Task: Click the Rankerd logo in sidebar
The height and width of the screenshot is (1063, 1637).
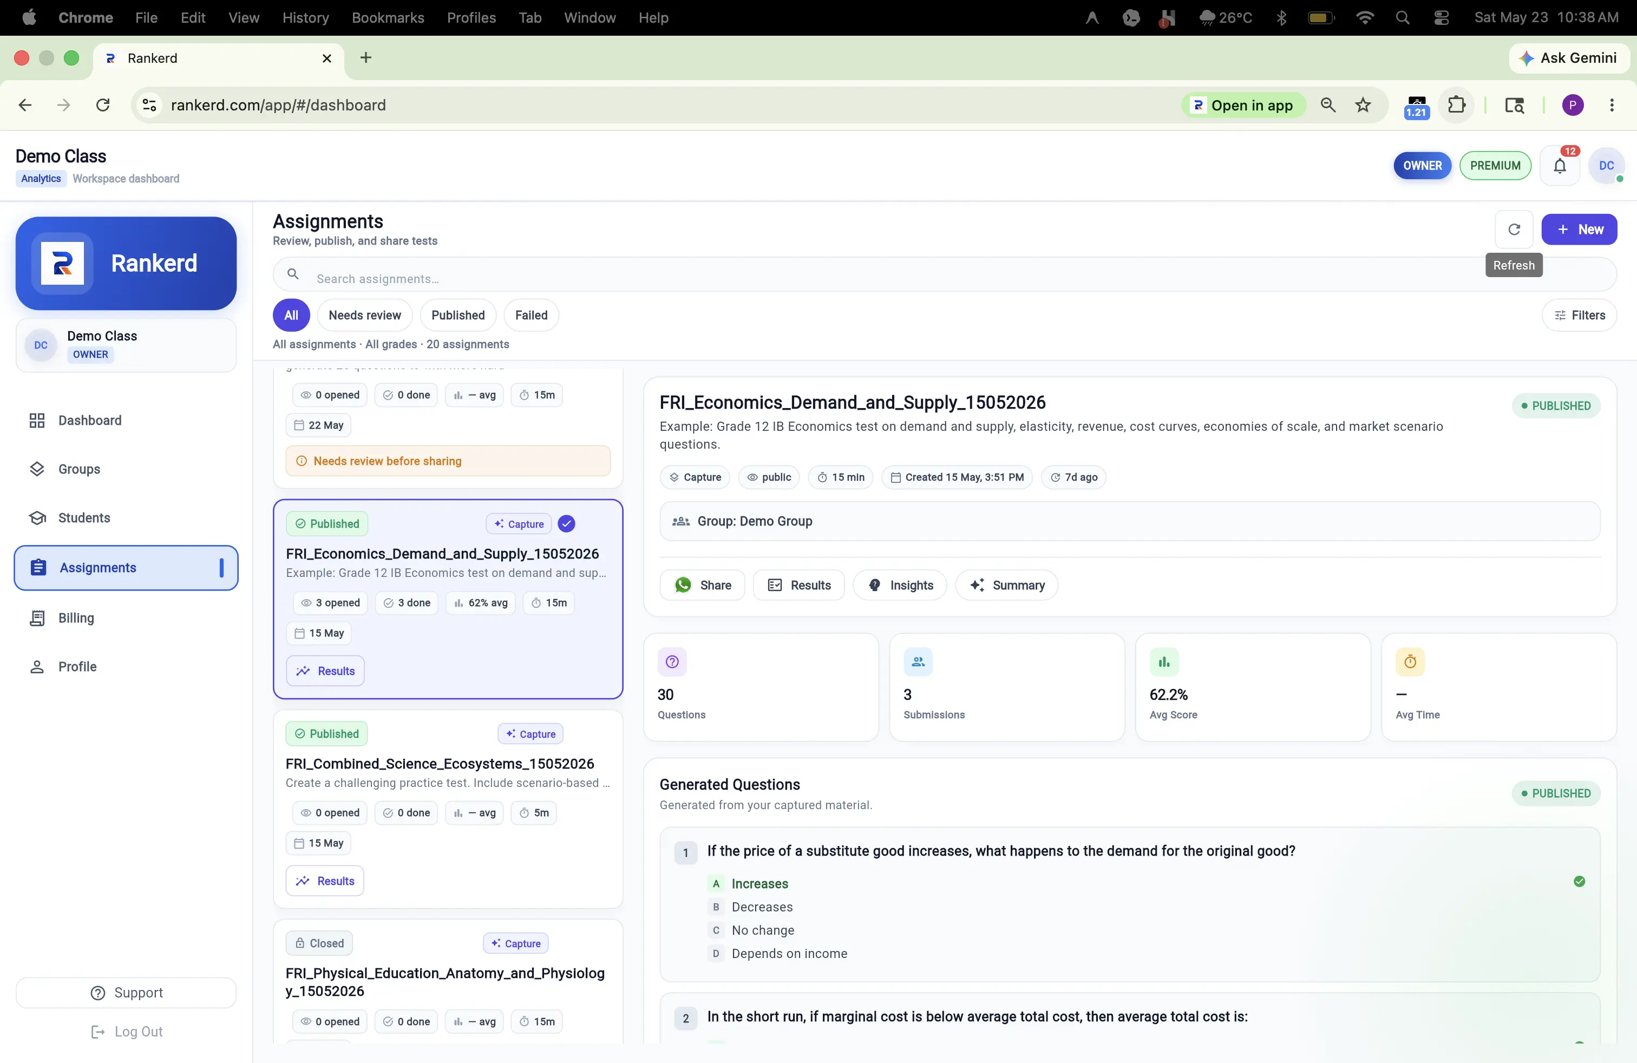Action: [x=63, y=263]
